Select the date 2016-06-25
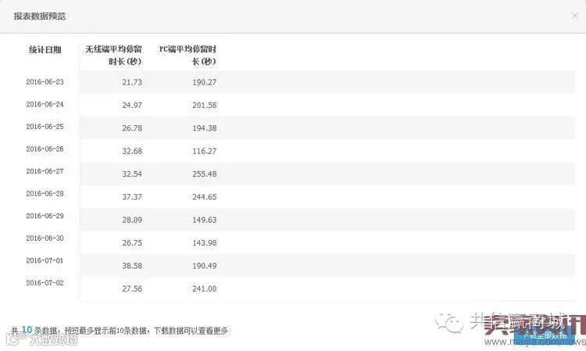Screen dimensions: 586x351 (45, 127)
